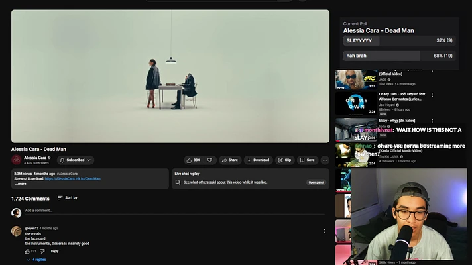Click the #AlessiaCara hashtag
472x265 pixels.
coord(67,174)
